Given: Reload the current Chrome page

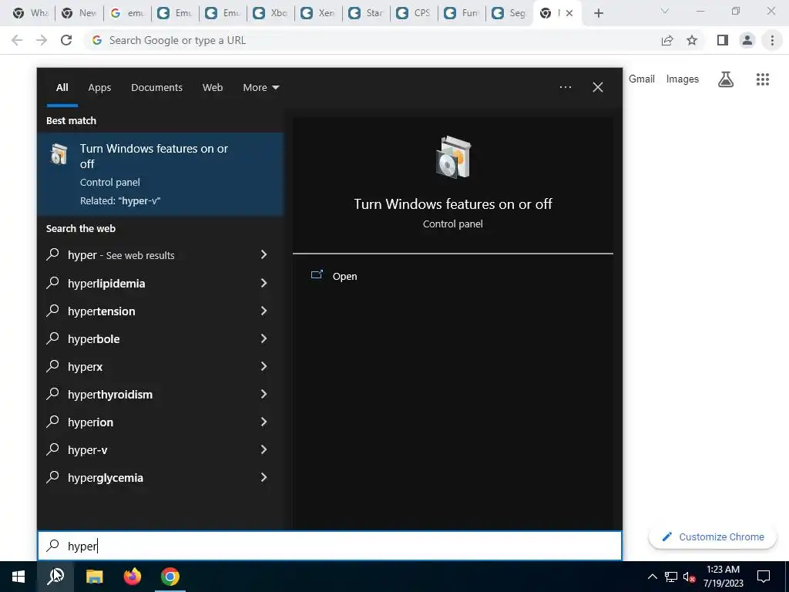Looking at the screenshot, I should (66, 40).
